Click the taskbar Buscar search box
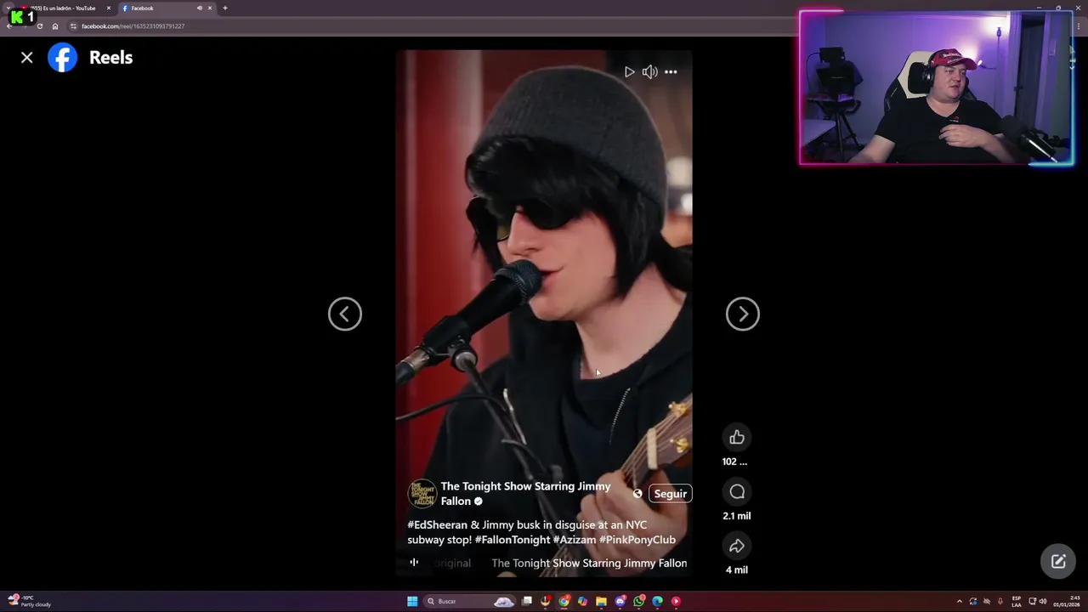The image size is (1088, 612). tap(469, 602)
